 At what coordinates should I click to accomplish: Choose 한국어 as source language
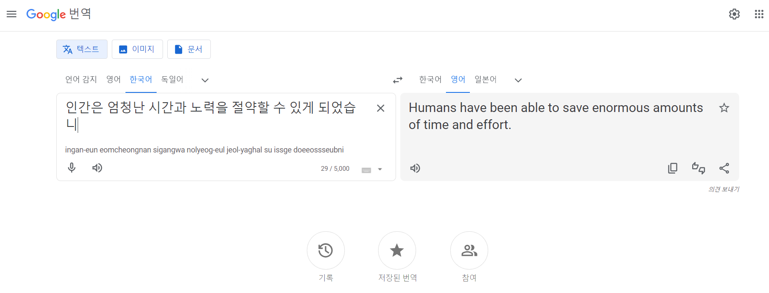[141, 80]
